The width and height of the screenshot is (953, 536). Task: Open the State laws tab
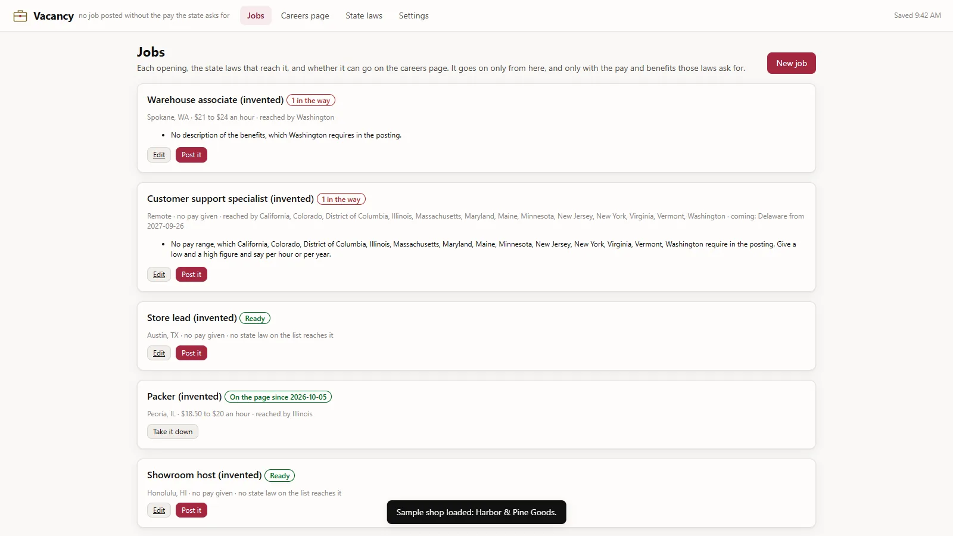(x=364, y=15)
